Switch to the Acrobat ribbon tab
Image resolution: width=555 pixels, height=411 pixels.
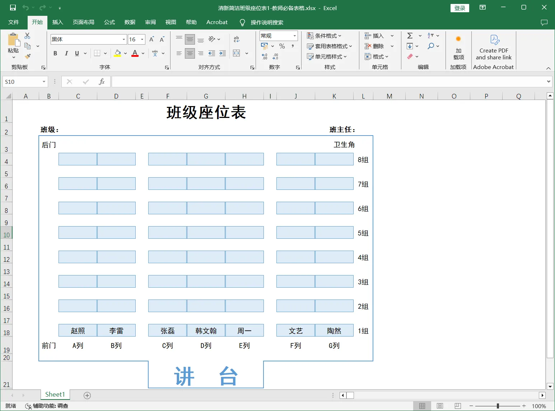[x=217, y=22]
